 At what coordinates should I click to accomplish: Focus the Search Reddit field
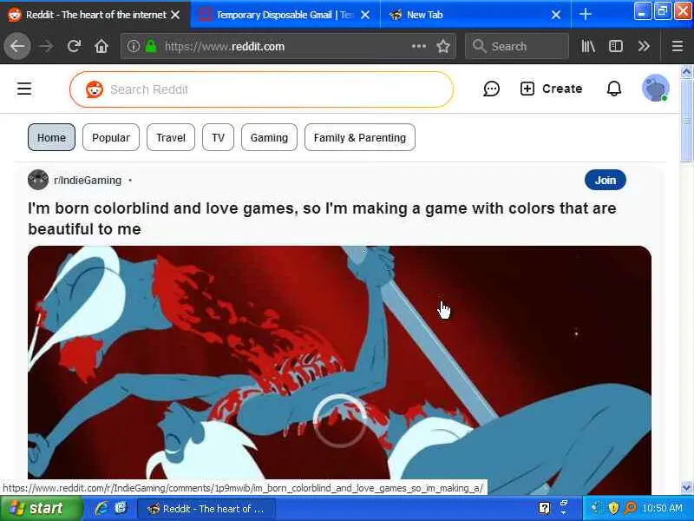pos(261,89)
